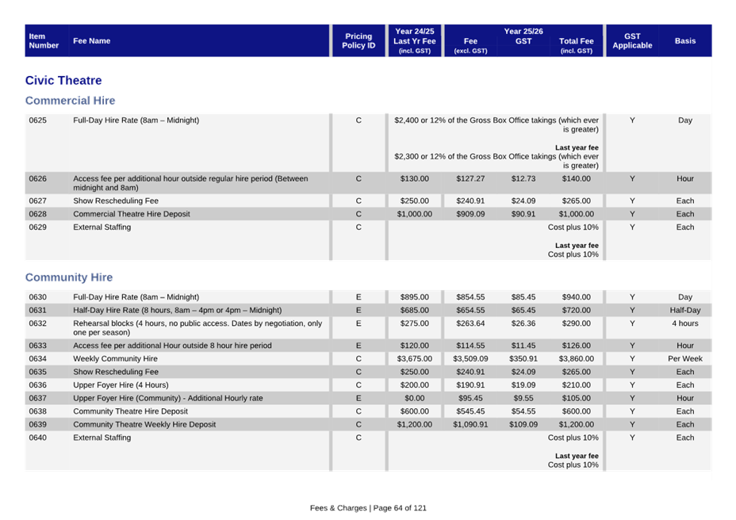Select the Rehearsal blocks fee name

point(197,327)
